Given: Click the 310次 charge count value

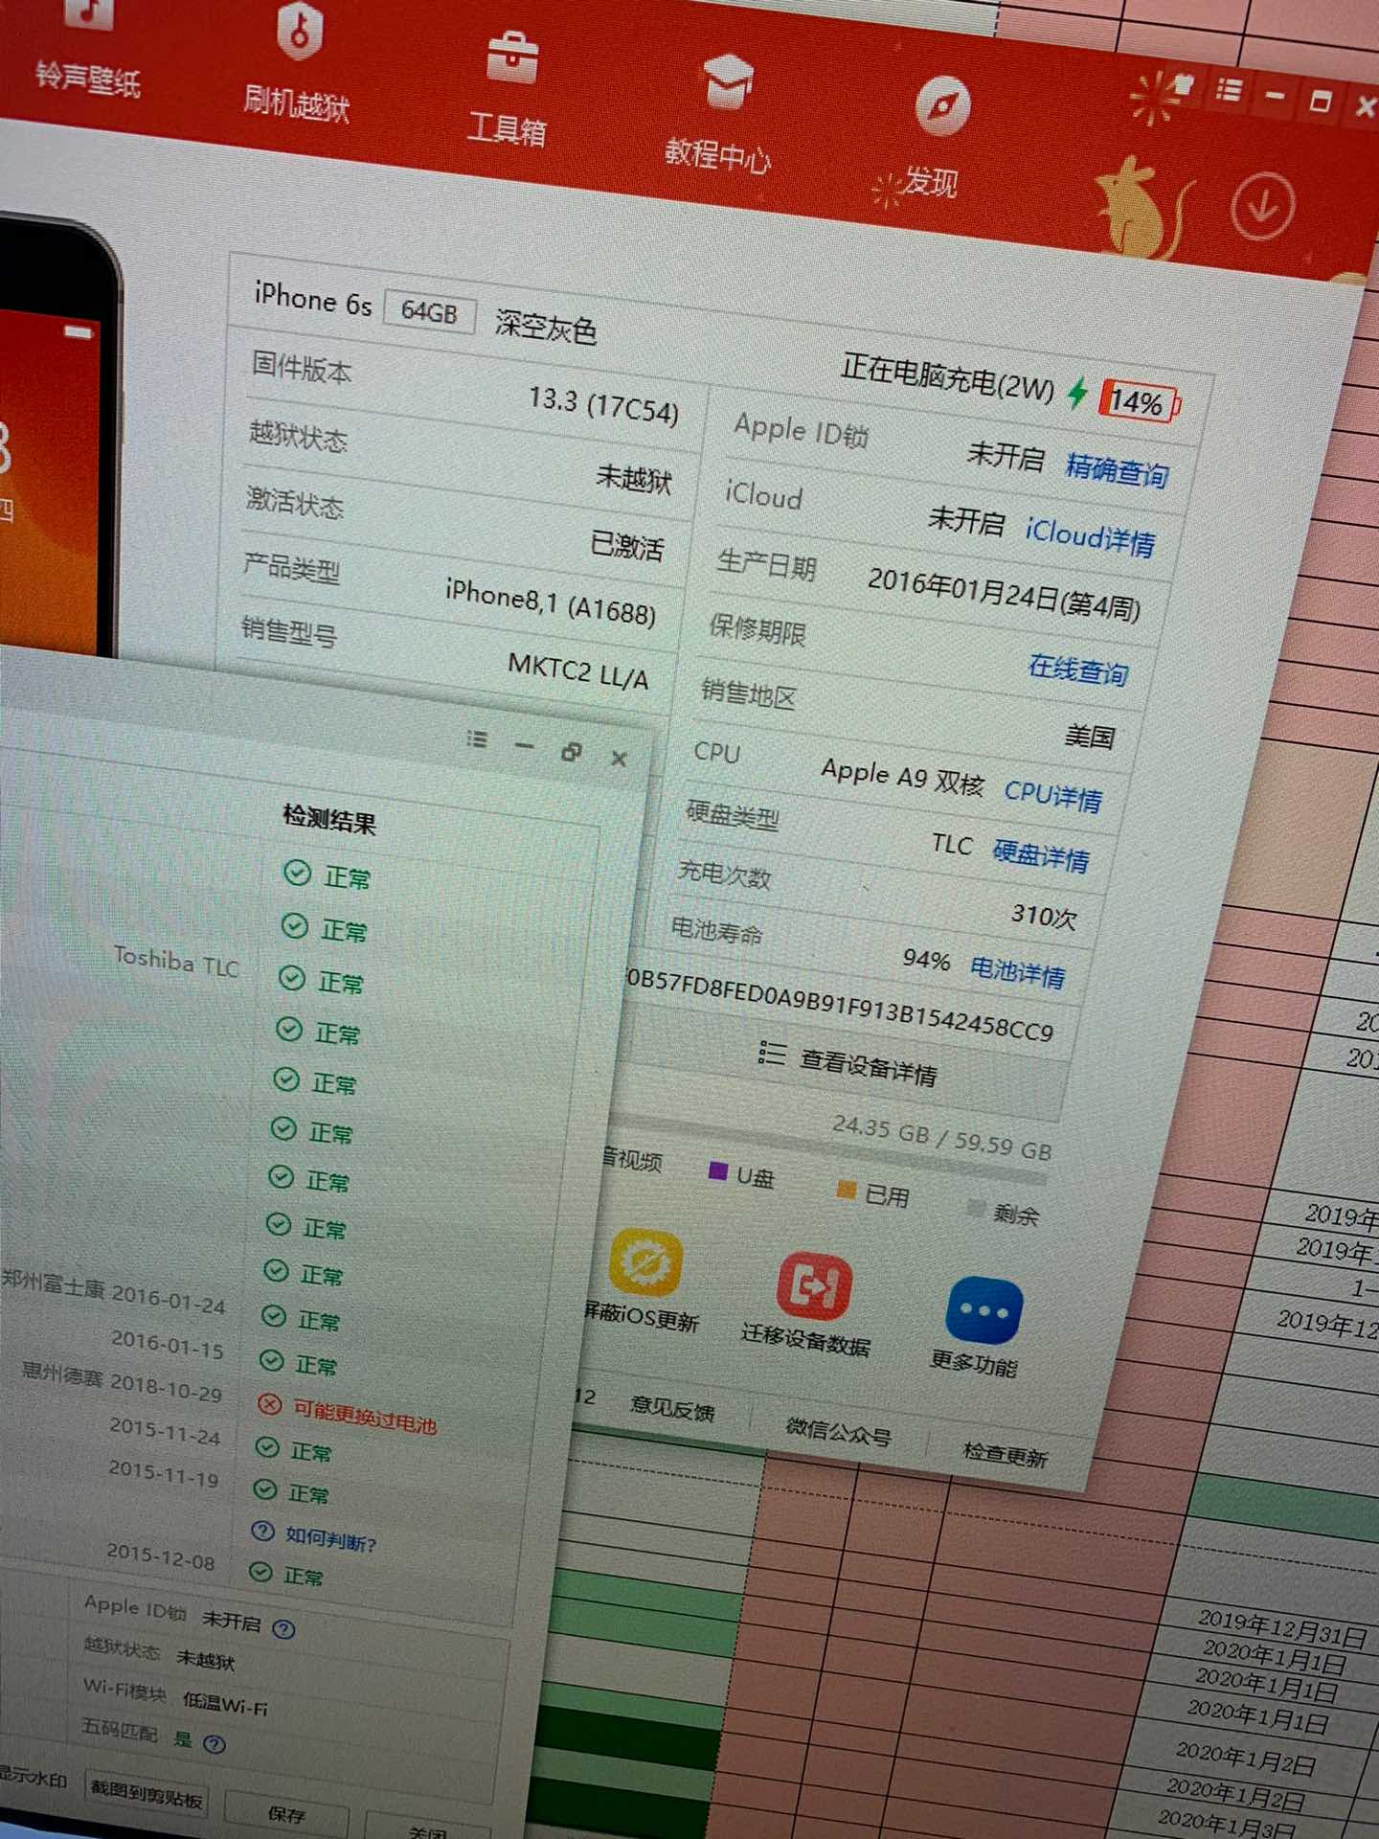Looking at the screenshot, I should (1044, 916).
